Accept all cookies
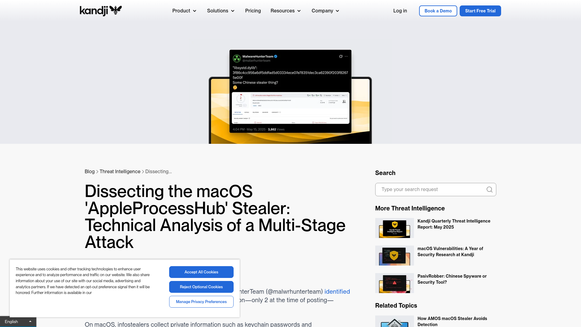Viewport: 581px width, 327px height. point(201,272)
